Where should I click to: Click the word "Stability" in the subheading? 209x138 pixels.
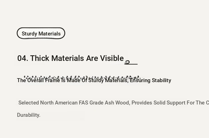pyautogui.click(x=161, y=80)
